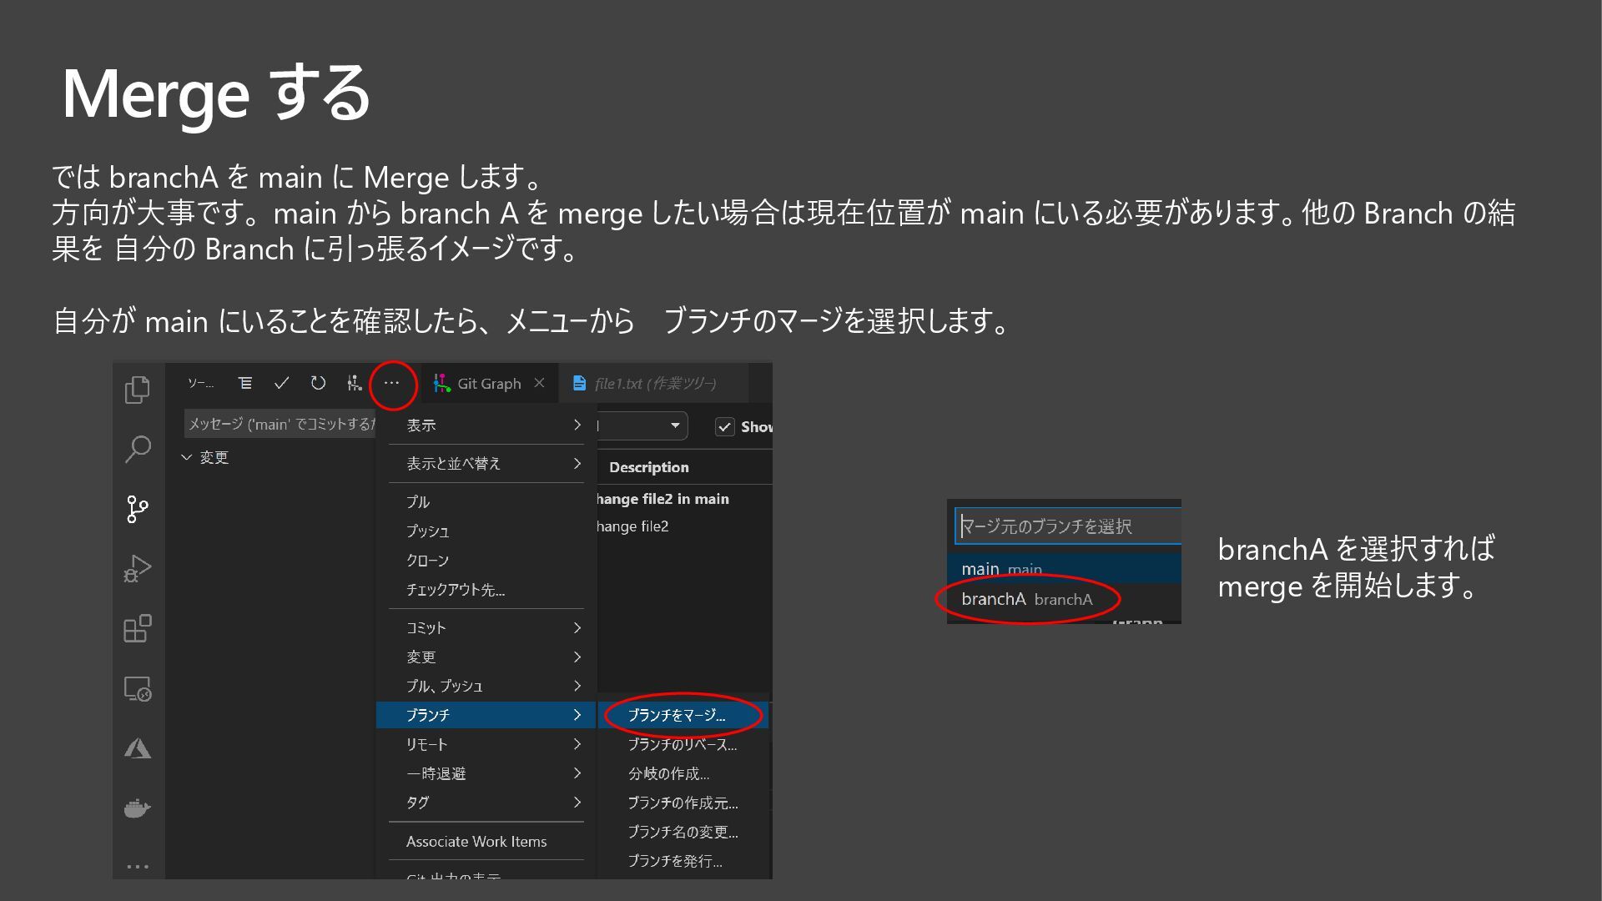The image size is (1602, 901).
Task: Open the Extensions blocks icon
Action: (138, 629)
